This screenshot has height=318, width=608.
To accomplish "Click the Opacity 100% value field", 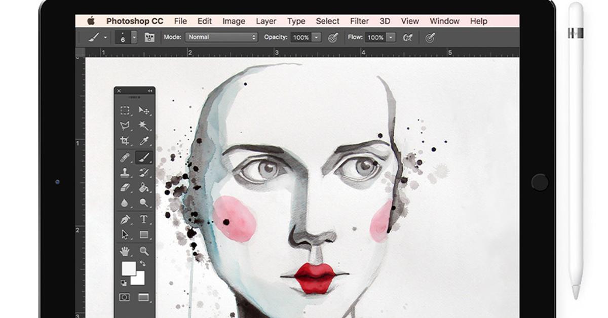I will pos(301,37).
